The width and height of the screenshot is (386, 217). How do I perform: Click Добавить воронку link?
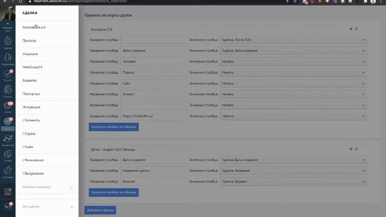(x=37, y=187)
